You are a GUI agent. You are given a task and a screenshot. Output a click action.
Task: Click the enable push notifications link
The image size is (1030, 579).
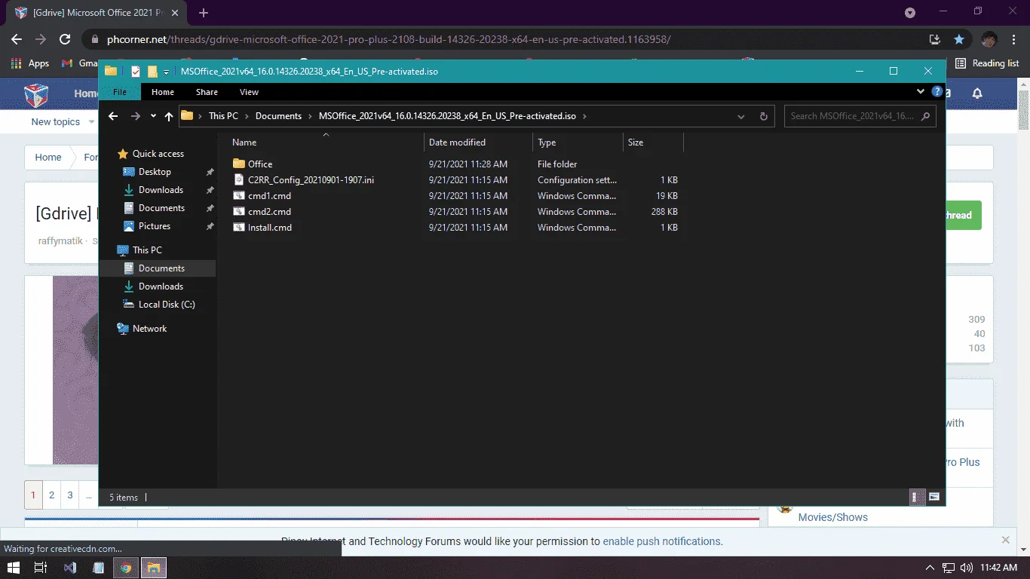[663, 541]
